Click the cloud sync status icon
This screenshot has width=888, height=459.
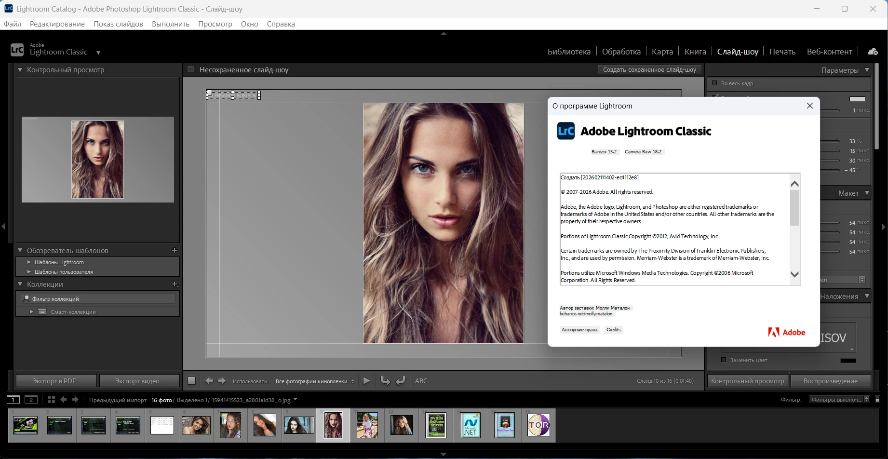pyautogui.click(x=873, y=52)
